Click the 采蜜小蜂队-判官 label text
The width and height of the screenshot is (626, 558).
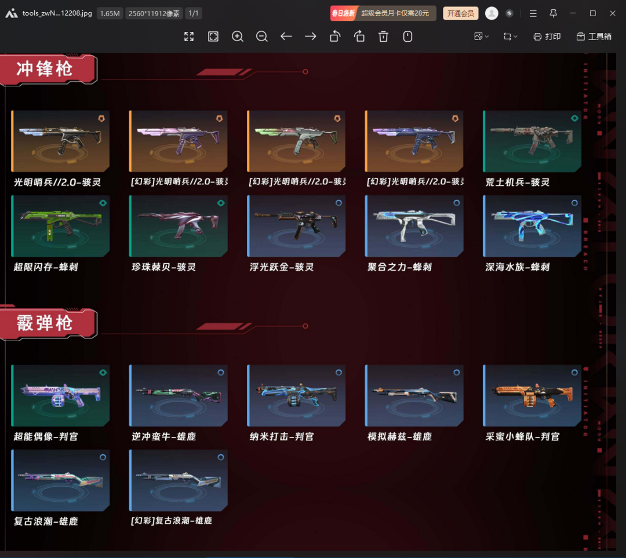[x=522, y=437]
